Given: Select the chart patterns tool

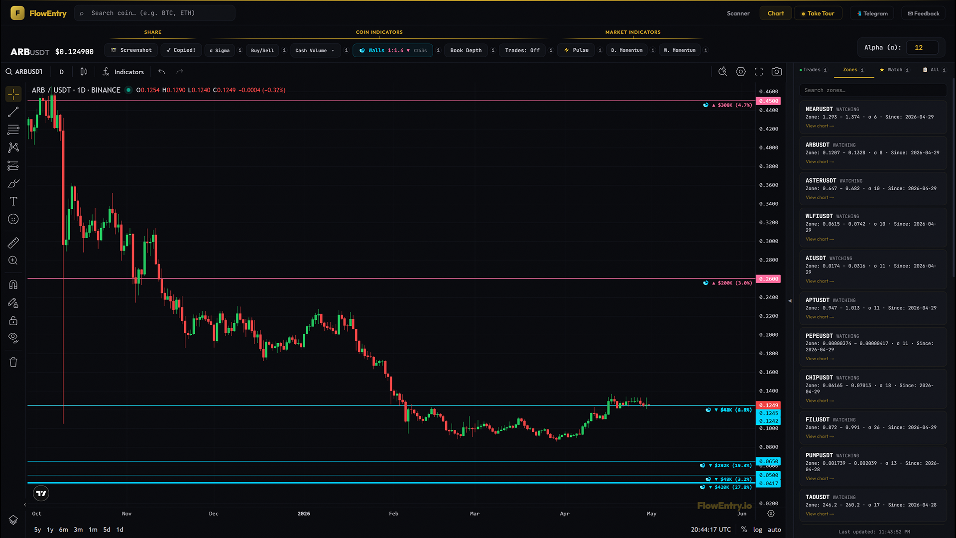Looking at the screenshot, I should point(13,147).
